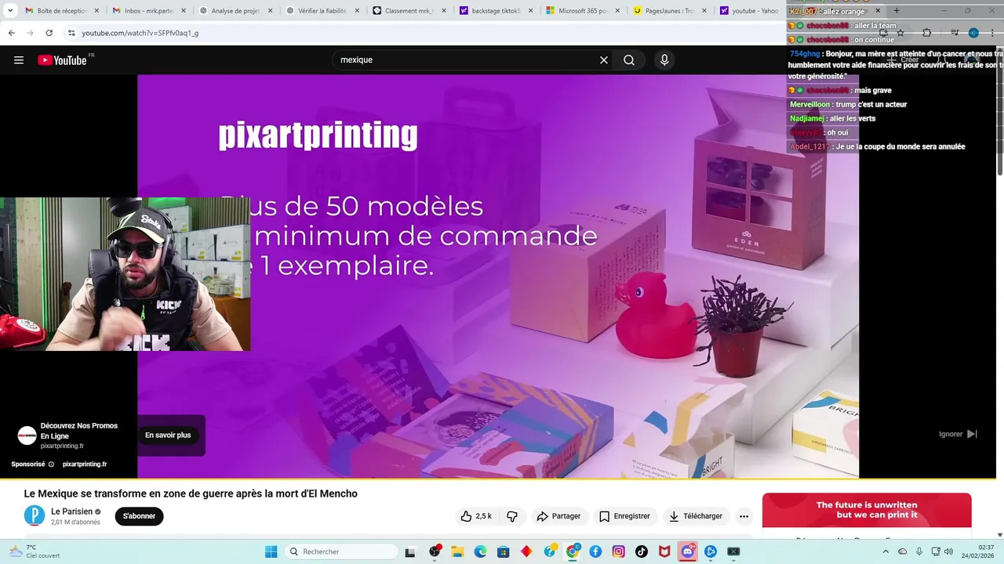Open the YouTube guide hamburger menu

point(19,60)
